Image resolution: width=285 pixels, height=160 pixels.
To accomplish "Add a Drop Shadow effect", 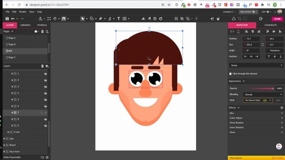I will coord(282,123).
